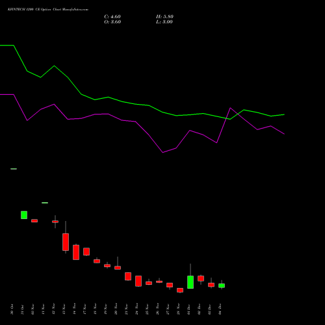Screen dimensions: 325x325
Task: Click the 03 Dec date label
Action: 209,309
